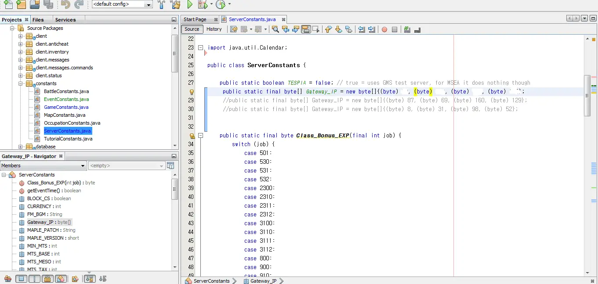
Task: Collapse code fold at Class_Bonus_EXP method
Action: point(201,136)
